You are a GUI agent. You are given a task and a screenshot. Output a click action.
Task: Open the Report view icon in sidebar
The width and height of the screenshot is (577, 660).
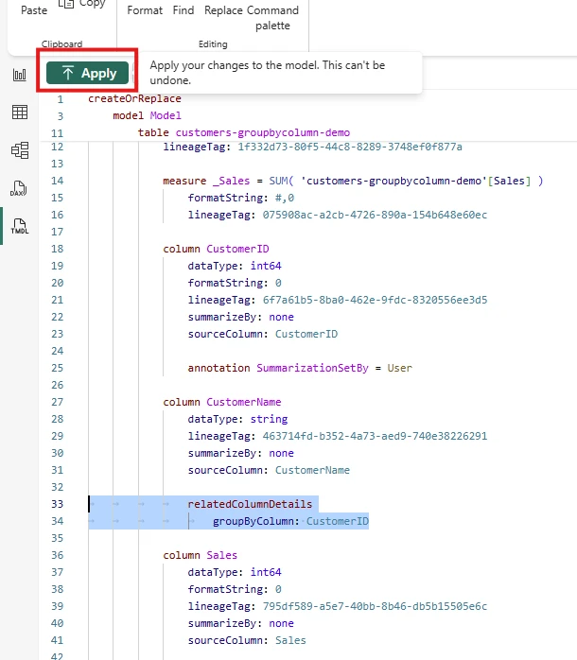point(20,75)
